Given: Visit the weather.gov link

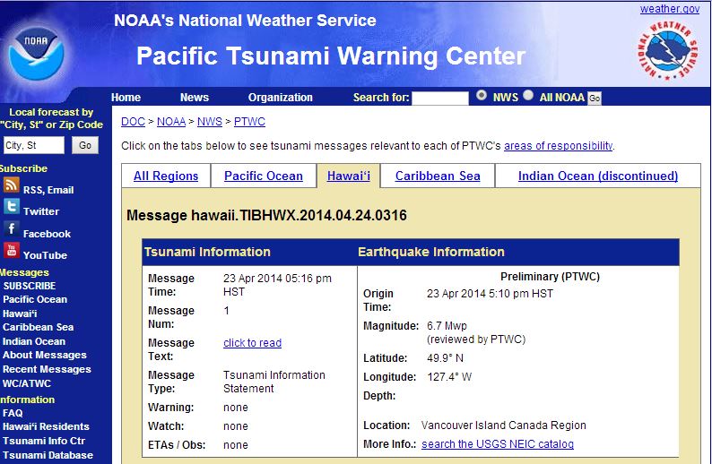Looking at the screenshot, I should point(669,9).
